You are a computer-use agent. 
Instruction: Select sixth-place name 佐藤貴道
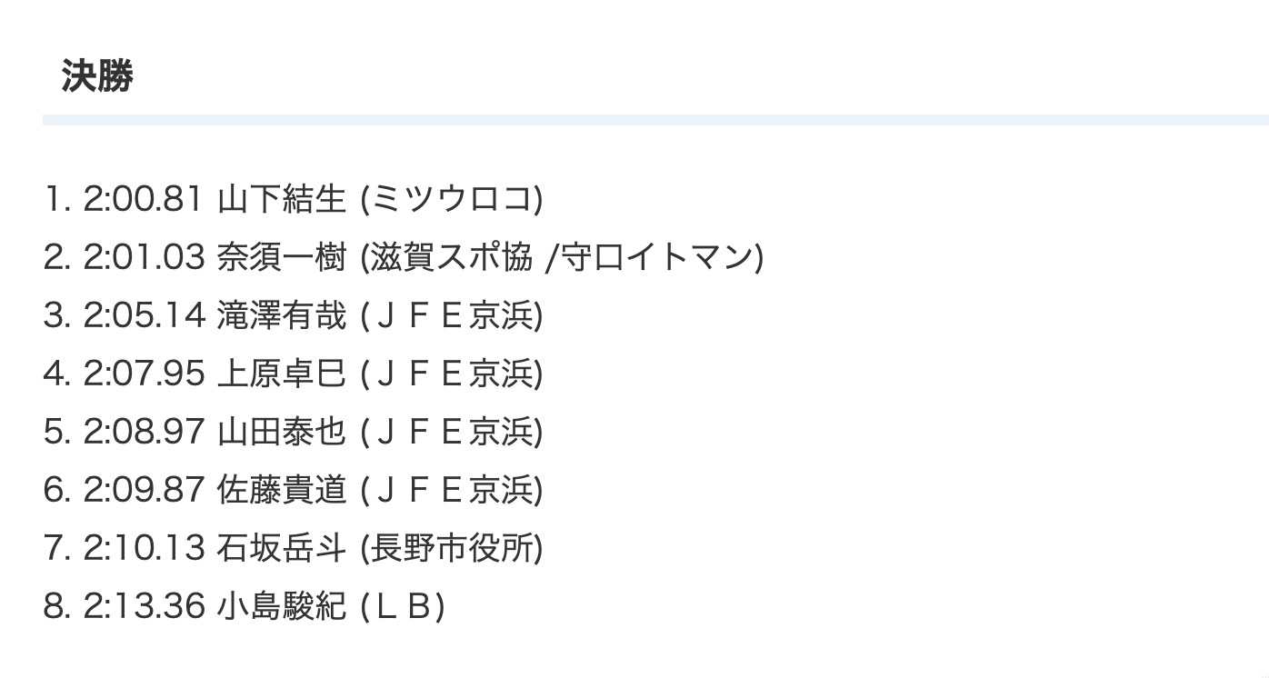click(282, 491)
